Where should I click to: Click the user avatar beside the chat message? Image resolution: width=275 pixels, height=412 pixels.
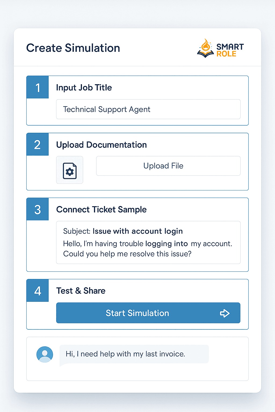tap(45, 354)
